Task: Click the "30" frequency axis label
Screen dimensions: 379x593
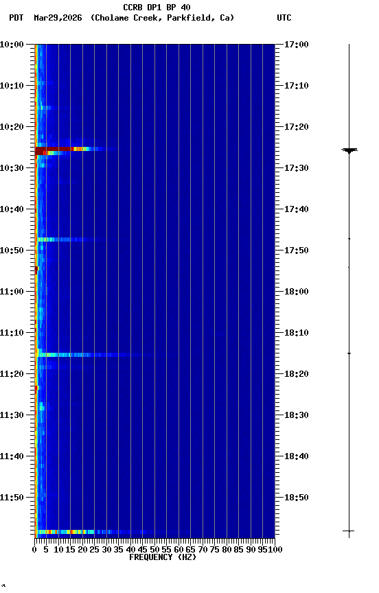Action: 106,550
